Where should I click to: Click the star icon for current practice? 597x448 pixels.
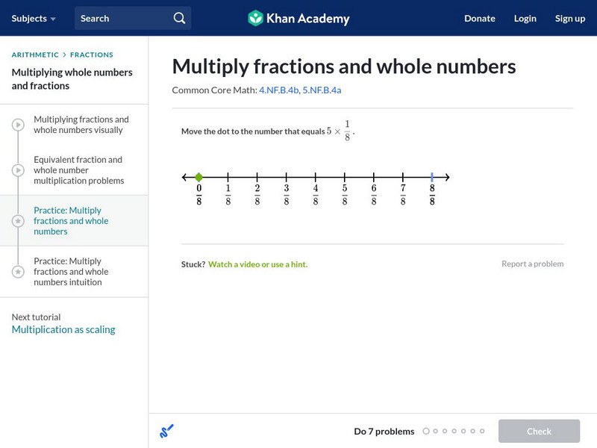pyautogui.click(x=18, y=221)
